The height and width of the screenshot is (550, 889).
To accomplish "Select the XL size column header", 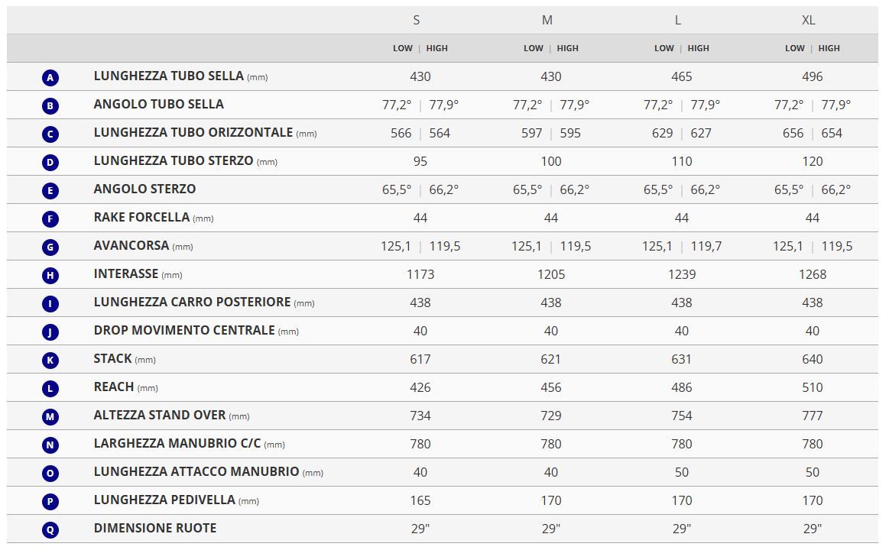I will click(x=809, y=21).
